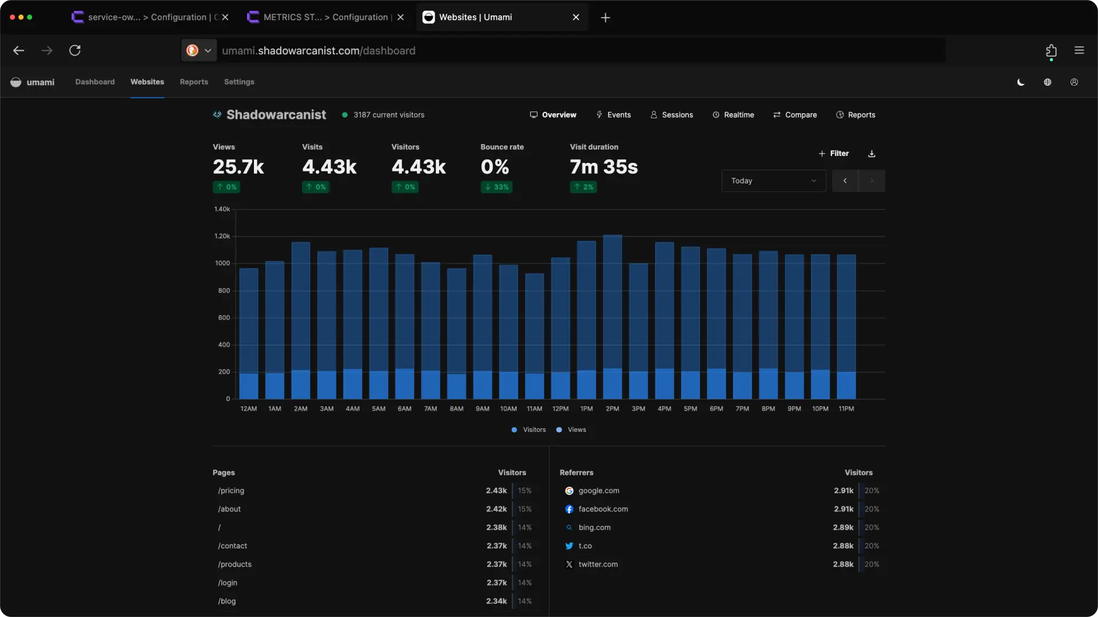Click the download export icon next to Filter

coord(871,153)
